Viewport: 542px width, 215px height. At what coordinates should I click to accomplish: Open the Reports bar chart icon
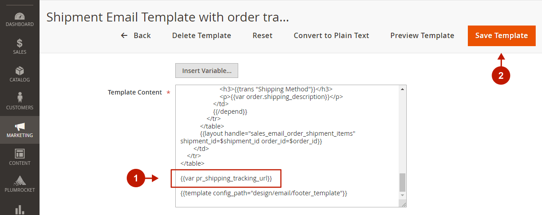(19, 210)
